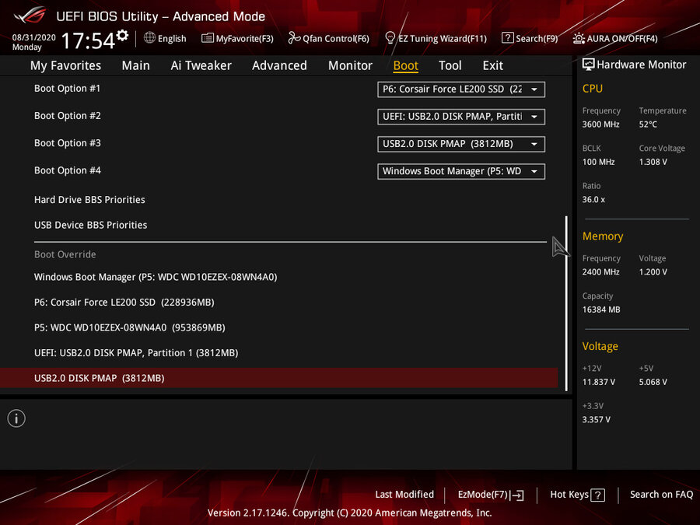This screenshot has height=525, width=700.
Task: Open Search(F9)
Action: tap(530, 38)
